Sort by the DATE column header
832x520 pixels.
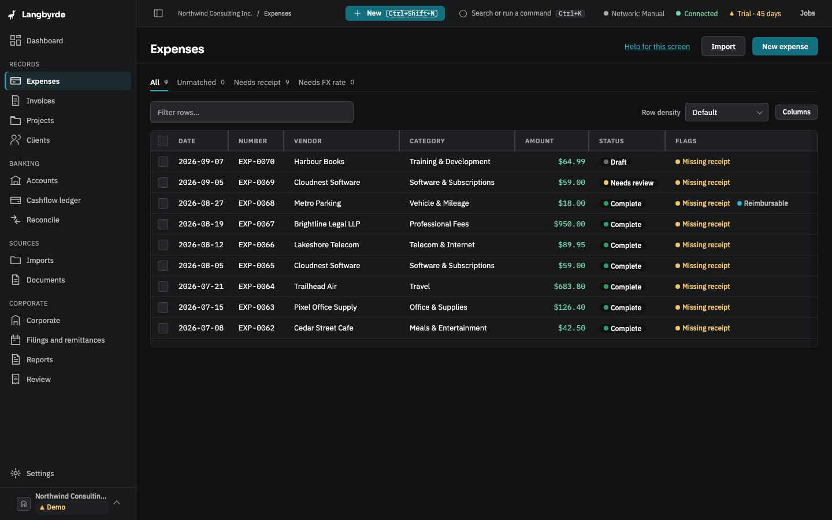pos(187,141)
